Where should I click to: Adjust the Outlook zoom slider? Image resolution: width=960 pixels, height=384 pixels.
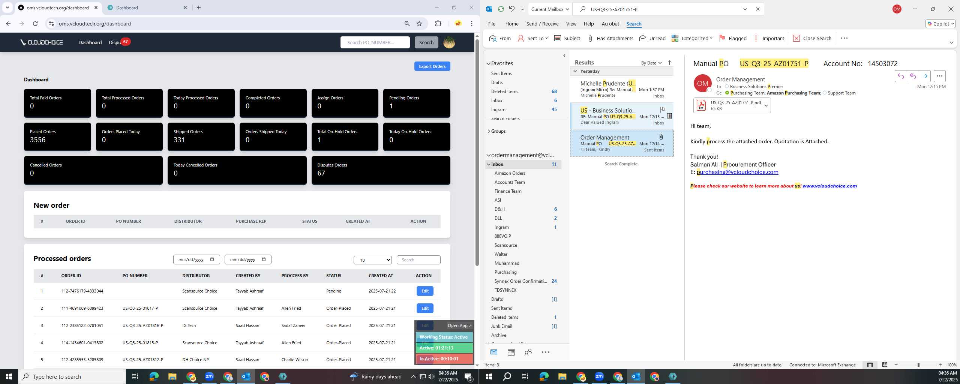(918, 365)
